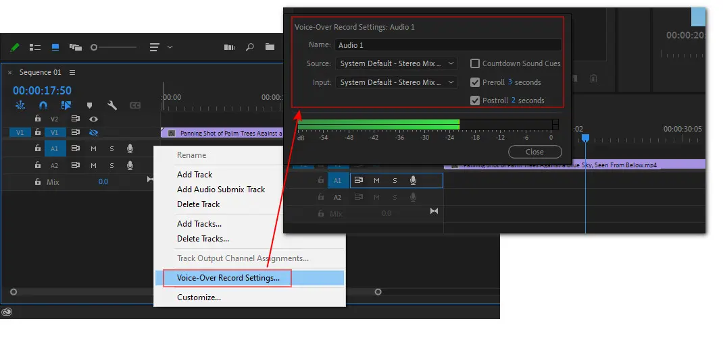This screenshot has width=723, height=342.
Task: Switch project panel to Freeform View
Action: pyautogui.click(x=75, y=47)
